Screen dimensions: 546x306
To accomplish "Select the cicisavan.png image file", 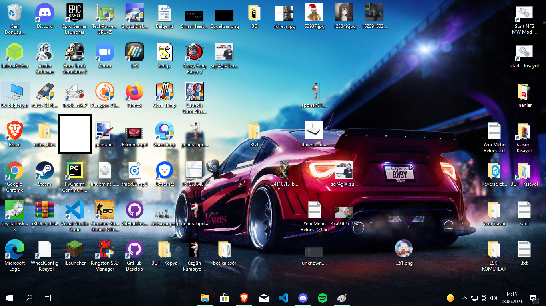I will click(165, 216).
